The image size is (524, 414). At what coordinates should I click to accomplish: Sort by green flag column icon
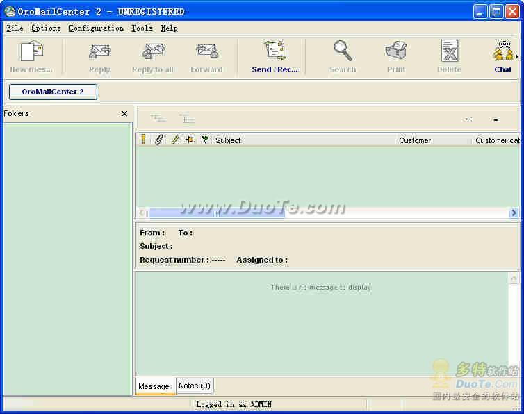205,140
